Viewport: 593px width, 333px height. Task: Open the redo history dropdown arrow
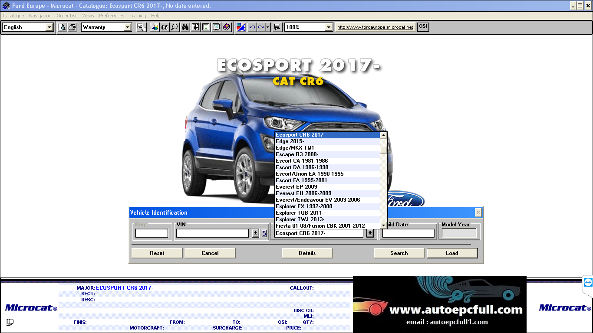(268, 27)
